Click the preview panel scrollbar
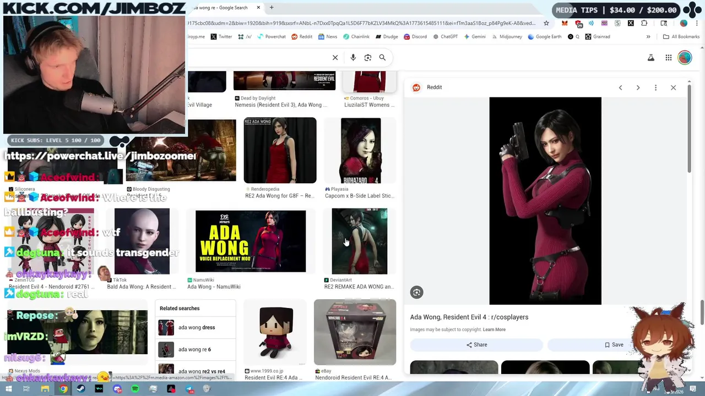This screenshot has width=705, height=396. tap(689, 129)
